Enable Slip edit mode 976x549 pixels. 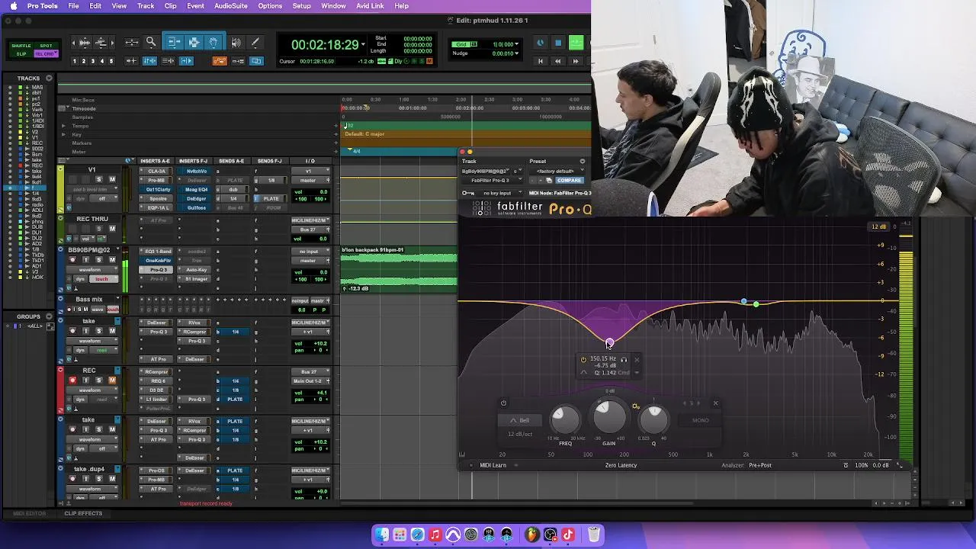(x=21, y=54)
